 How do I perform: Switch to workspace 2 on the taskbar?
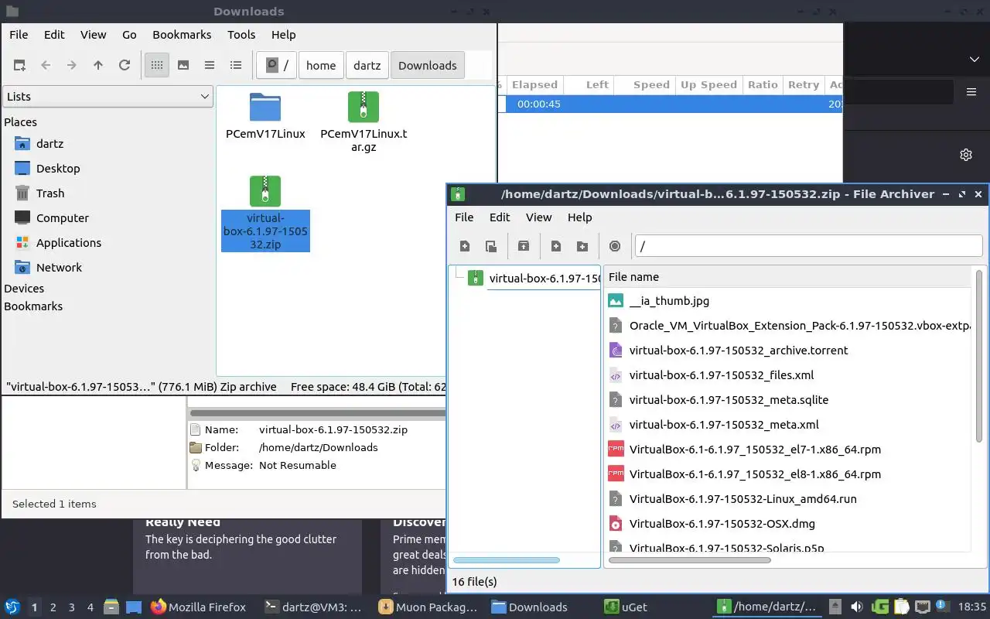53,607
